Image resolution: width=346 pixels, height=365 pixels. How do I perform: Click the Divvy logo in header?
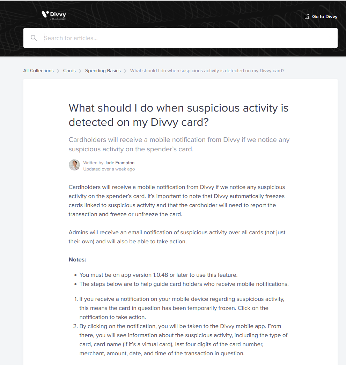(54, 15)
